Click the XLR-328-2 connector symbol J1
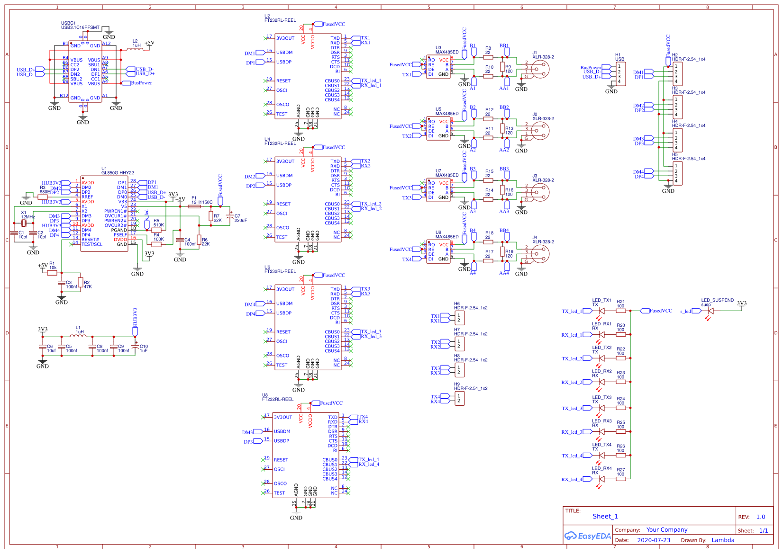Image resolution: width=783 pixels, height=554 pixels. coord(540,70)
